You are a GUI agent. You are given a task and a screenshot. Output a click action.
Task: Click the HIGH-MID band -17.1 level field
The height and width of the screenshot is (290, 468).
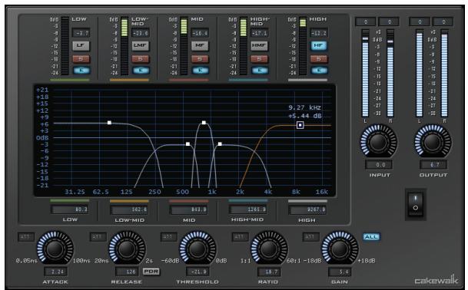click(x=260, y=33)
